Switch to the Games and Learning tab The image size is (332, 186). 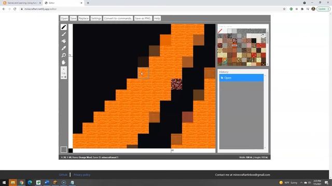(x=21, y=3)
